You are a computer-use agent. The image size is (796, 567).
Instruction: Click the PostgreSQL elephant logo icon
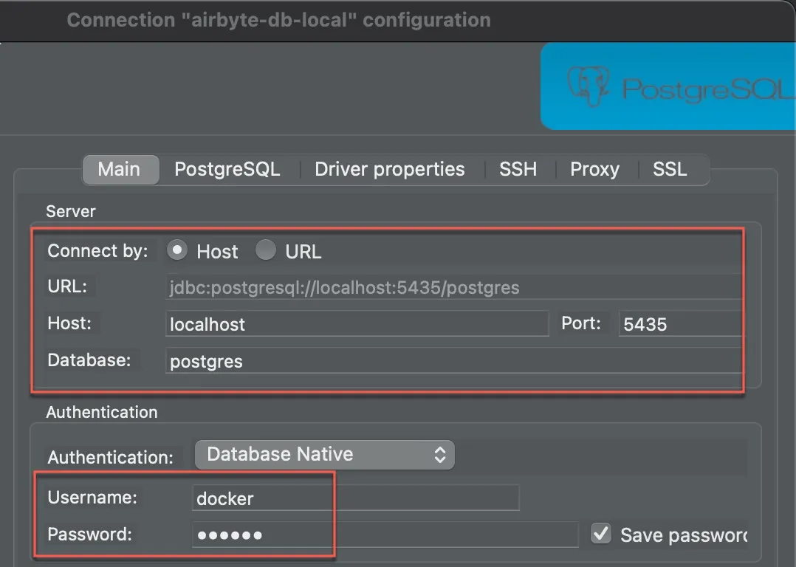[589, 86]
